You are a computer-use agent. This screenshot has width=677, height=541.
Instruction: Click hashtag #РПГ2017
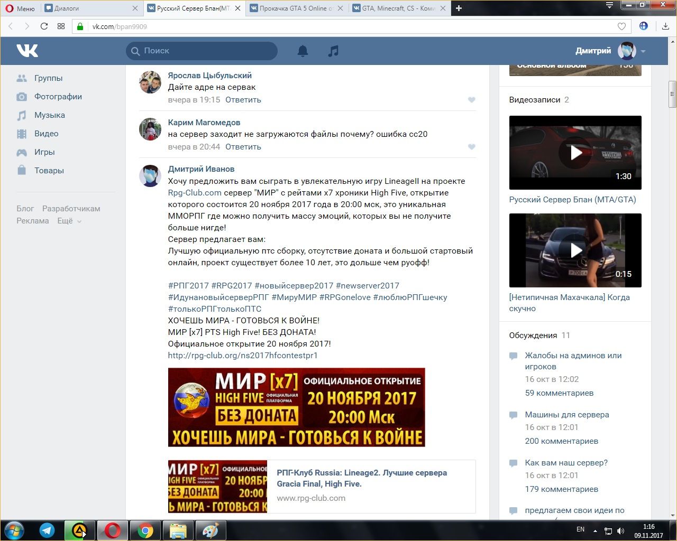[188, 286]
